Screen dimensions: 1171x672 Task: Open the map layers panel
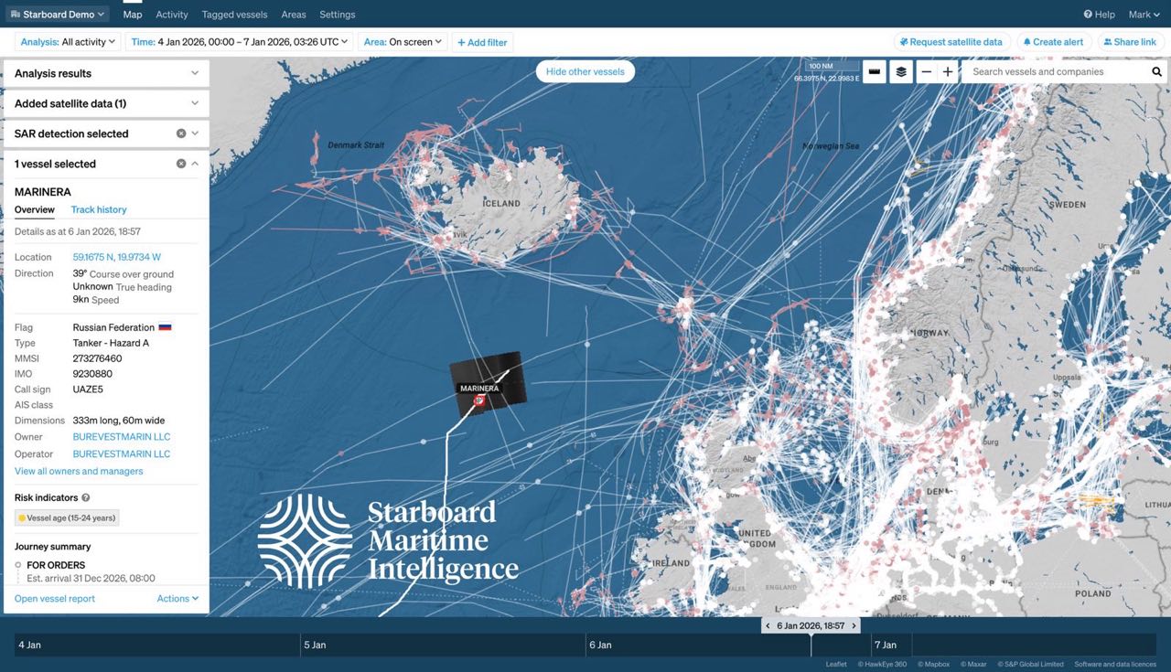click(901, 72)
